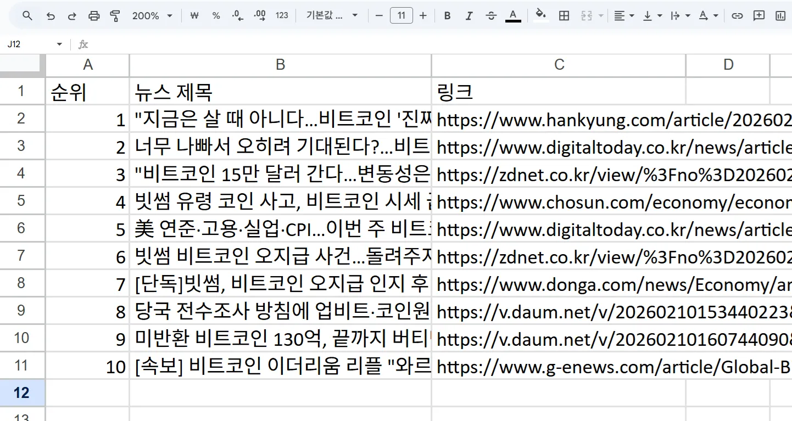Click the font size field showing 11
The image size is (792, 421).
tap(401, 16)
